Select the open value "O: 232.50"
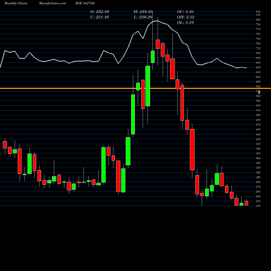This screenshot has height=271, width=271. 100,12
